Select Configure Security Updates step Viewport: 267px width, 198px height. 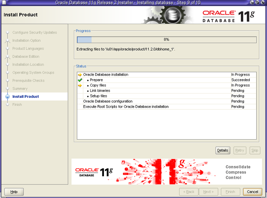tap(35, 32)
